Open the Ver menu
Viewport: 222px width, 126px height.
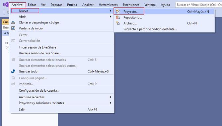pyautogui.click(x=43, y=5)
